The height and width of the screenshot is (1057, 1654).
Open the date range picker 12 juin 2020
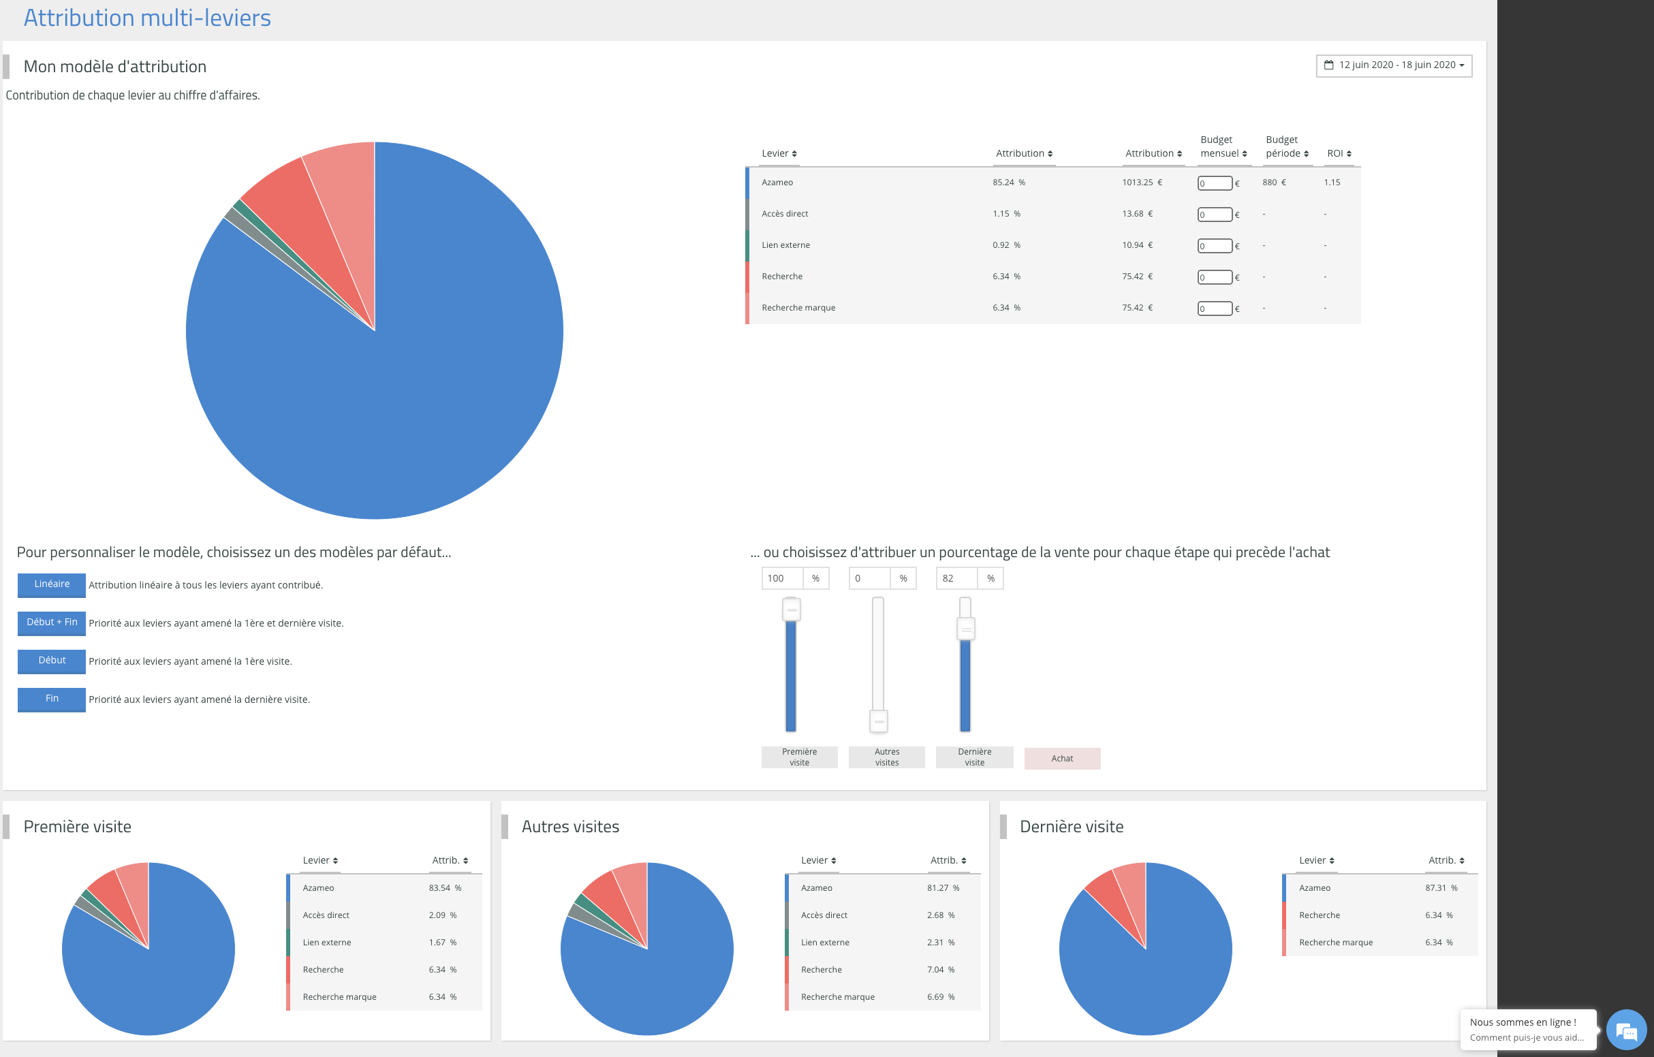[1394, 65]
